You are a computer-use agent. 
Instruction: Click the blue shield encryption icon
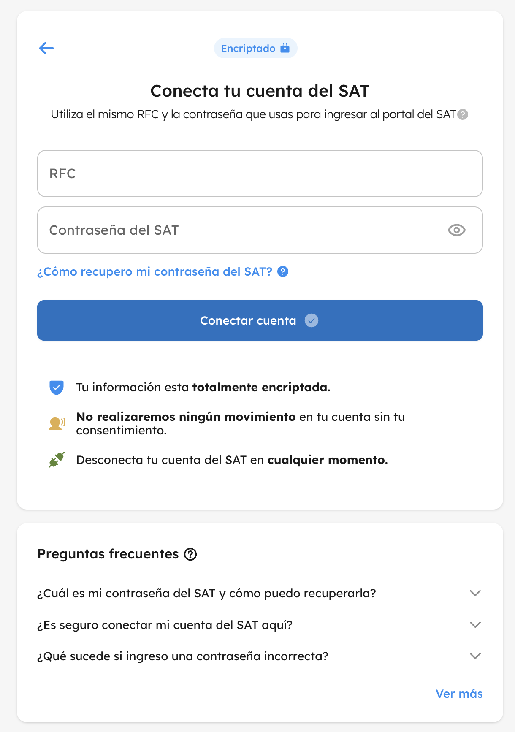[x=57, y=387]
